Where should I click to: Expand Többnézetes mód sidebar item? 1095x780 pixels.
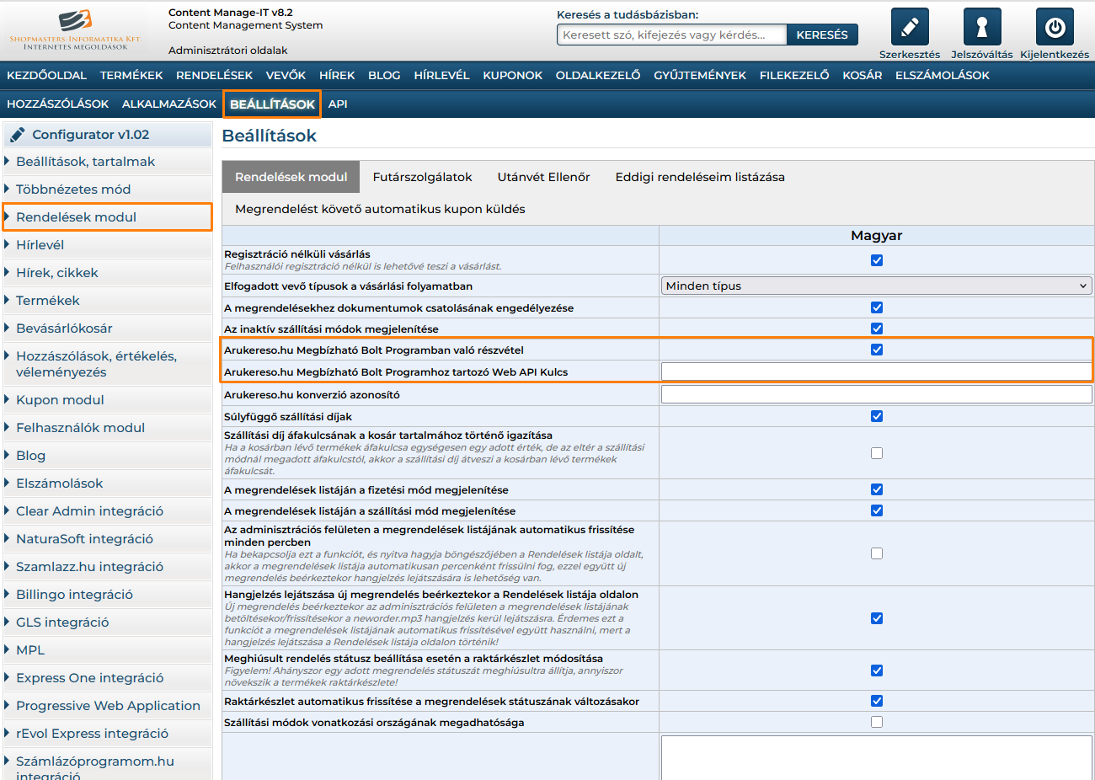(108, 190)
